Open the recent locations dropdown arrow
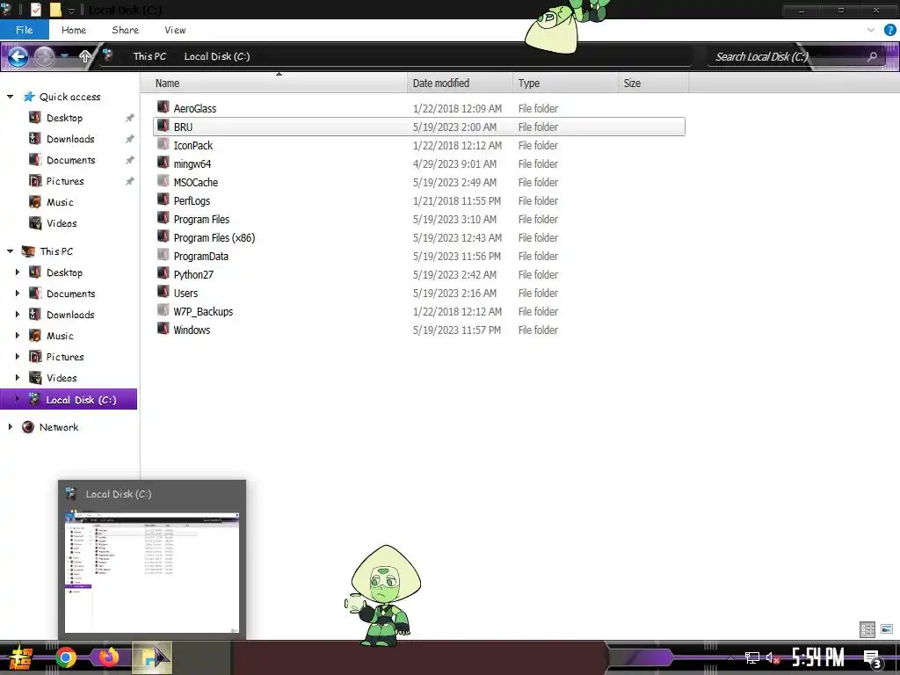The height and width of the screenshot is (675, 900). click(x=65, y=56)
